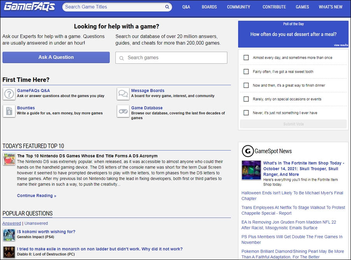Screen dimensions: 351x260
Task: Open the Netflix walkout Chappelle news link
Action: click(x=293, y=210)
